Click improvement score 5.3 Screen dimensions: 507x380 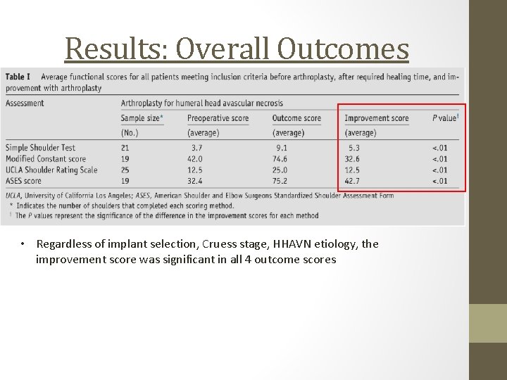[354, 148]
